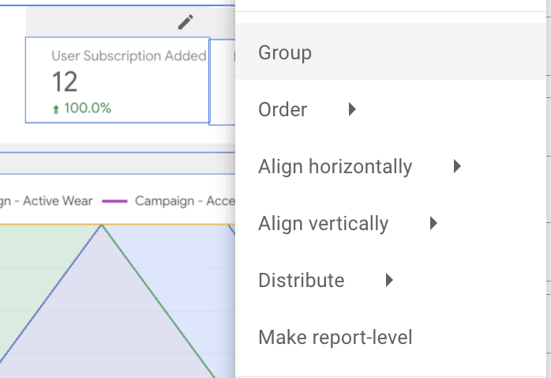Click the 100.0% change percentage

point(88,108)
